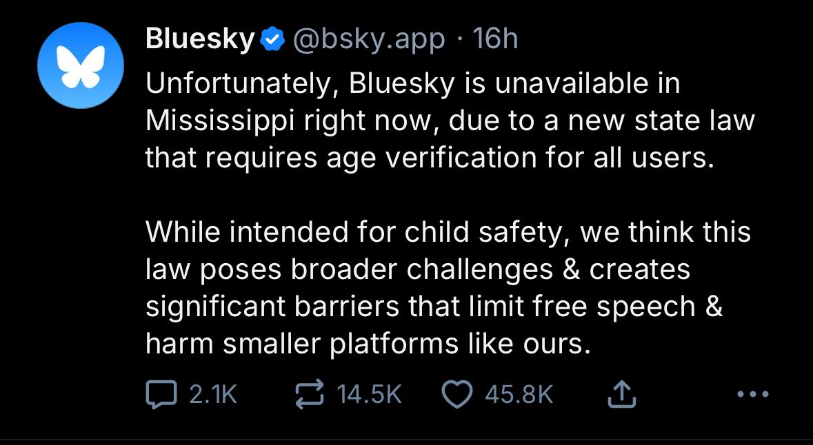
Task: Open the Bluesky display name profile link
Action: pos(200,39)
